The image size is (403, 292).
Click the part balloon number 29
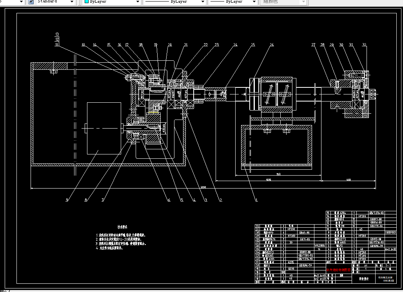pyautogui.click(x=332, y=44)
